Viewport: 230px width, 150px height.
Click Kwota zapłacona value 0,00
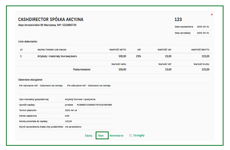pos(67,116)
